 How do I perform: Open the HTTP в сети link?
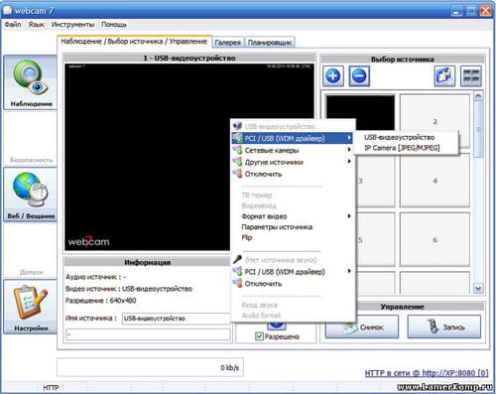point(427,373)
